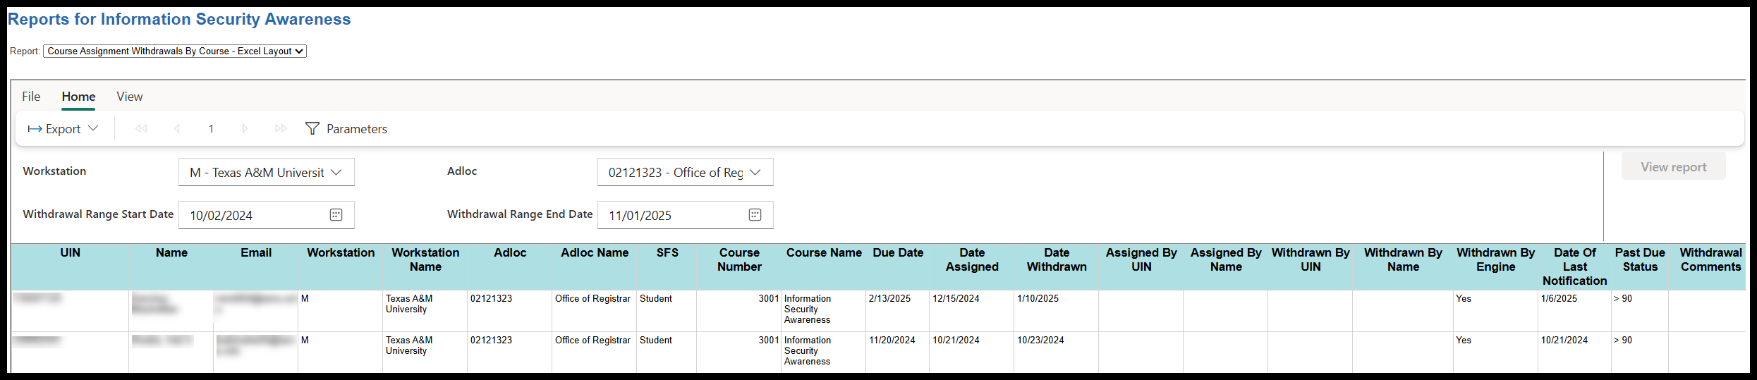
Task: Open the Parameters filter icon
Action: pos(312,128)
